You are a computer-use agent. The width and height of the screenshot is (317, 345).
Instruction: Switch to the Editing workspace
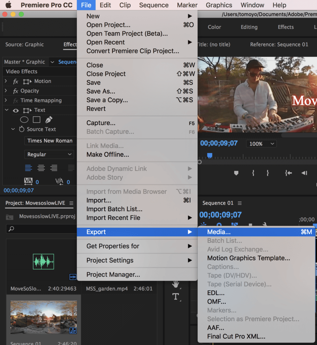(x=249, y=27)
